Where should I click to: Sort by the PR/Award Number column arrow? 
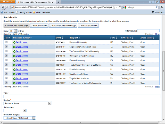click(31, 37)
